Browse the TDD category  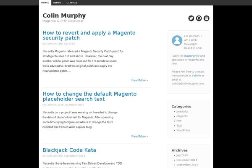[179, 126]
